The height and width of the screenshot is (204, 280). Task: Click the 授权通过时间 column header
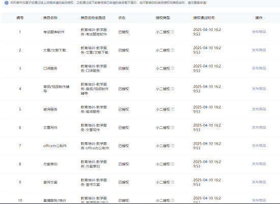click(204, 18)
